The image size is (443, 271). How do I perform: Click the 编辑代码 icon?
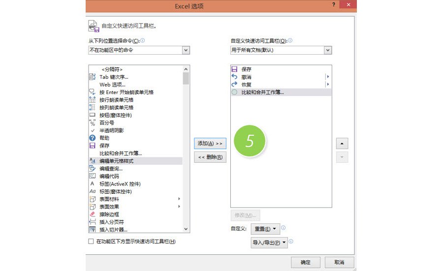[93, 176]
